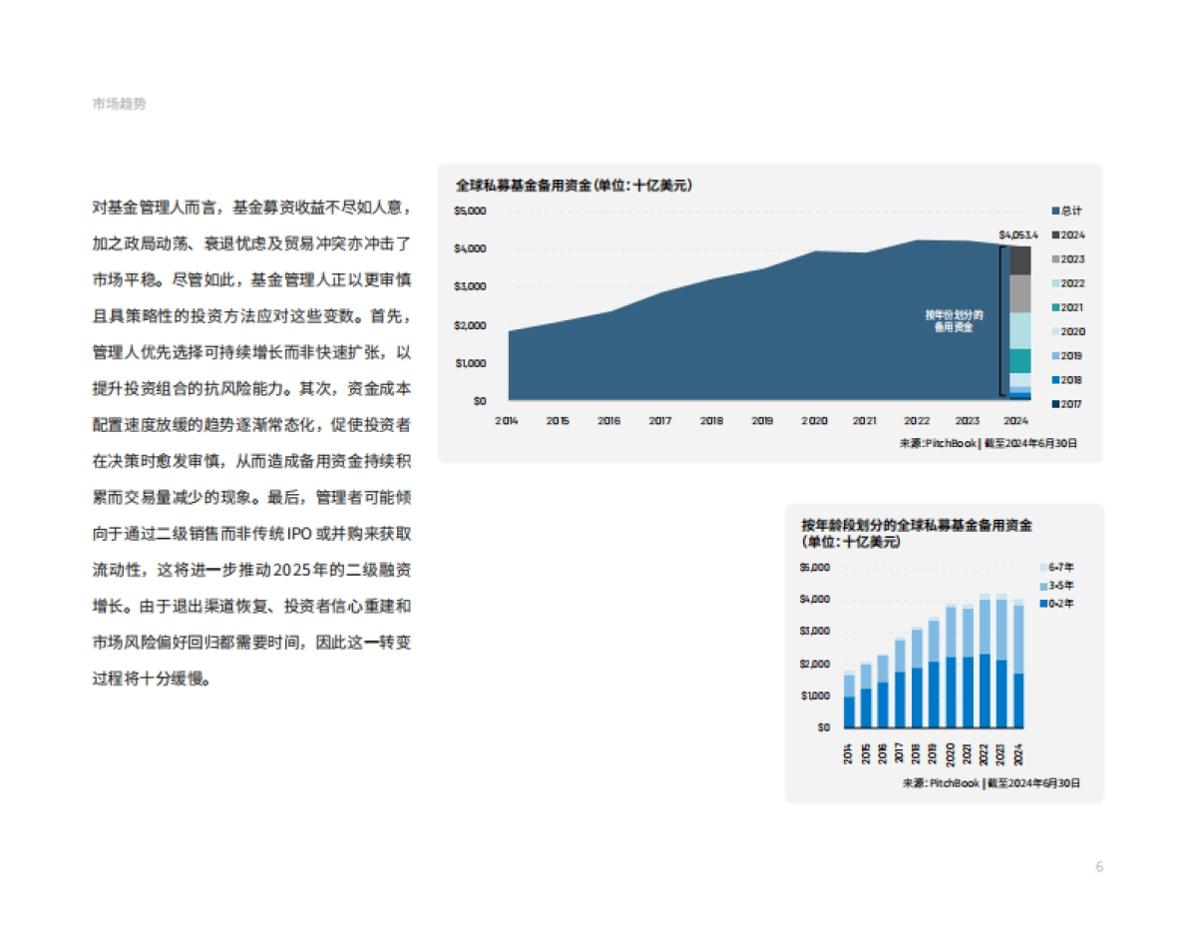Select the 2021 legend icon
The width and height of the screenshot is (1197, 926).
point(1054,306)
